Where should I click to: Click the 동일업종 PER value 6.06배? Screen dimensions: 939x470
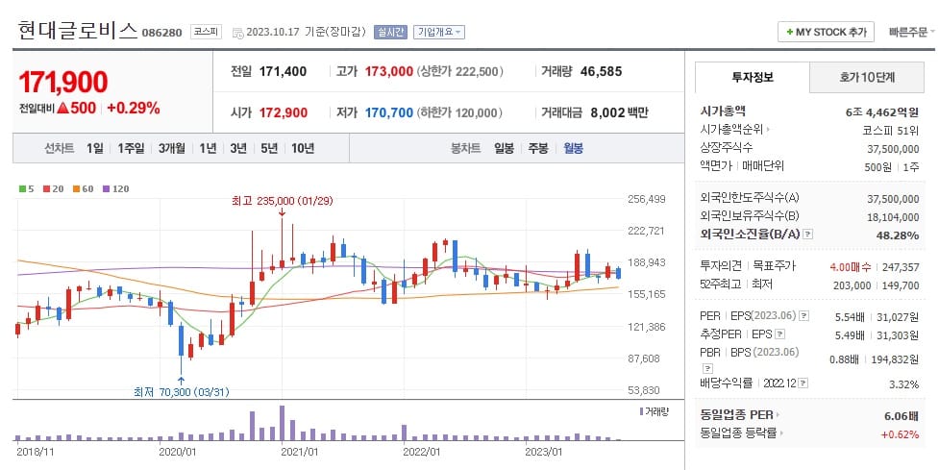pyautogui.click(x=902, y=415)
